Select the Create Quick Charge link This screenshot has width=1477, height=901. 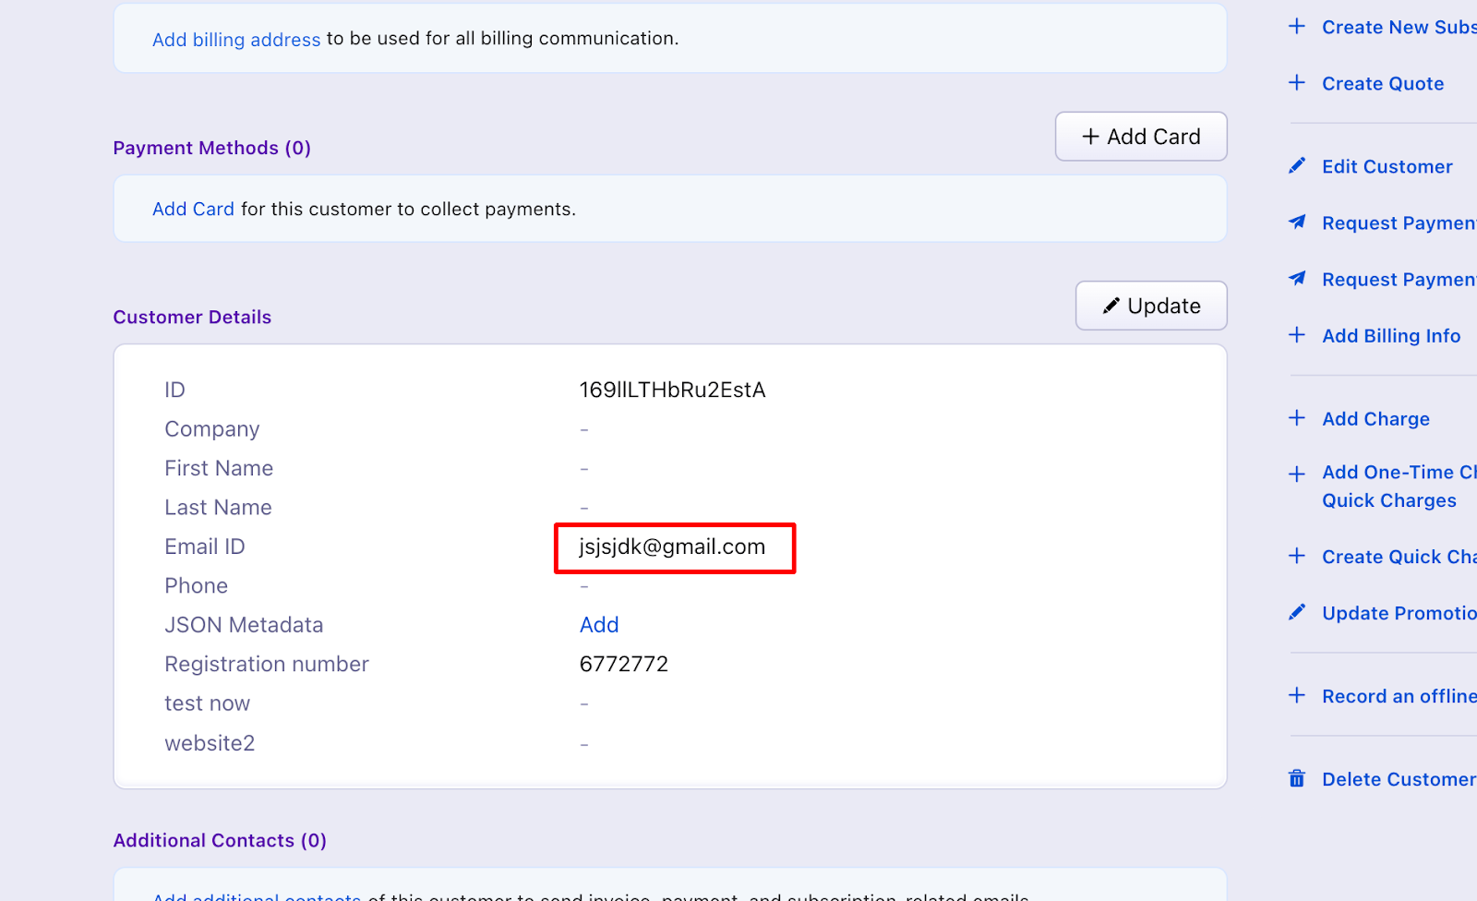[x=1399, y=557]
